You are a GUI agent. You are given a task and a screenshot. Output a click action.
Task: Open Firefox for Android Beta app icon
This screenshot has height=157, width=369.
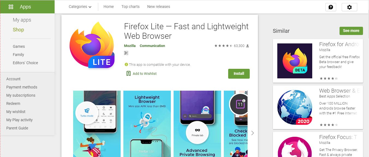point(295,61)
